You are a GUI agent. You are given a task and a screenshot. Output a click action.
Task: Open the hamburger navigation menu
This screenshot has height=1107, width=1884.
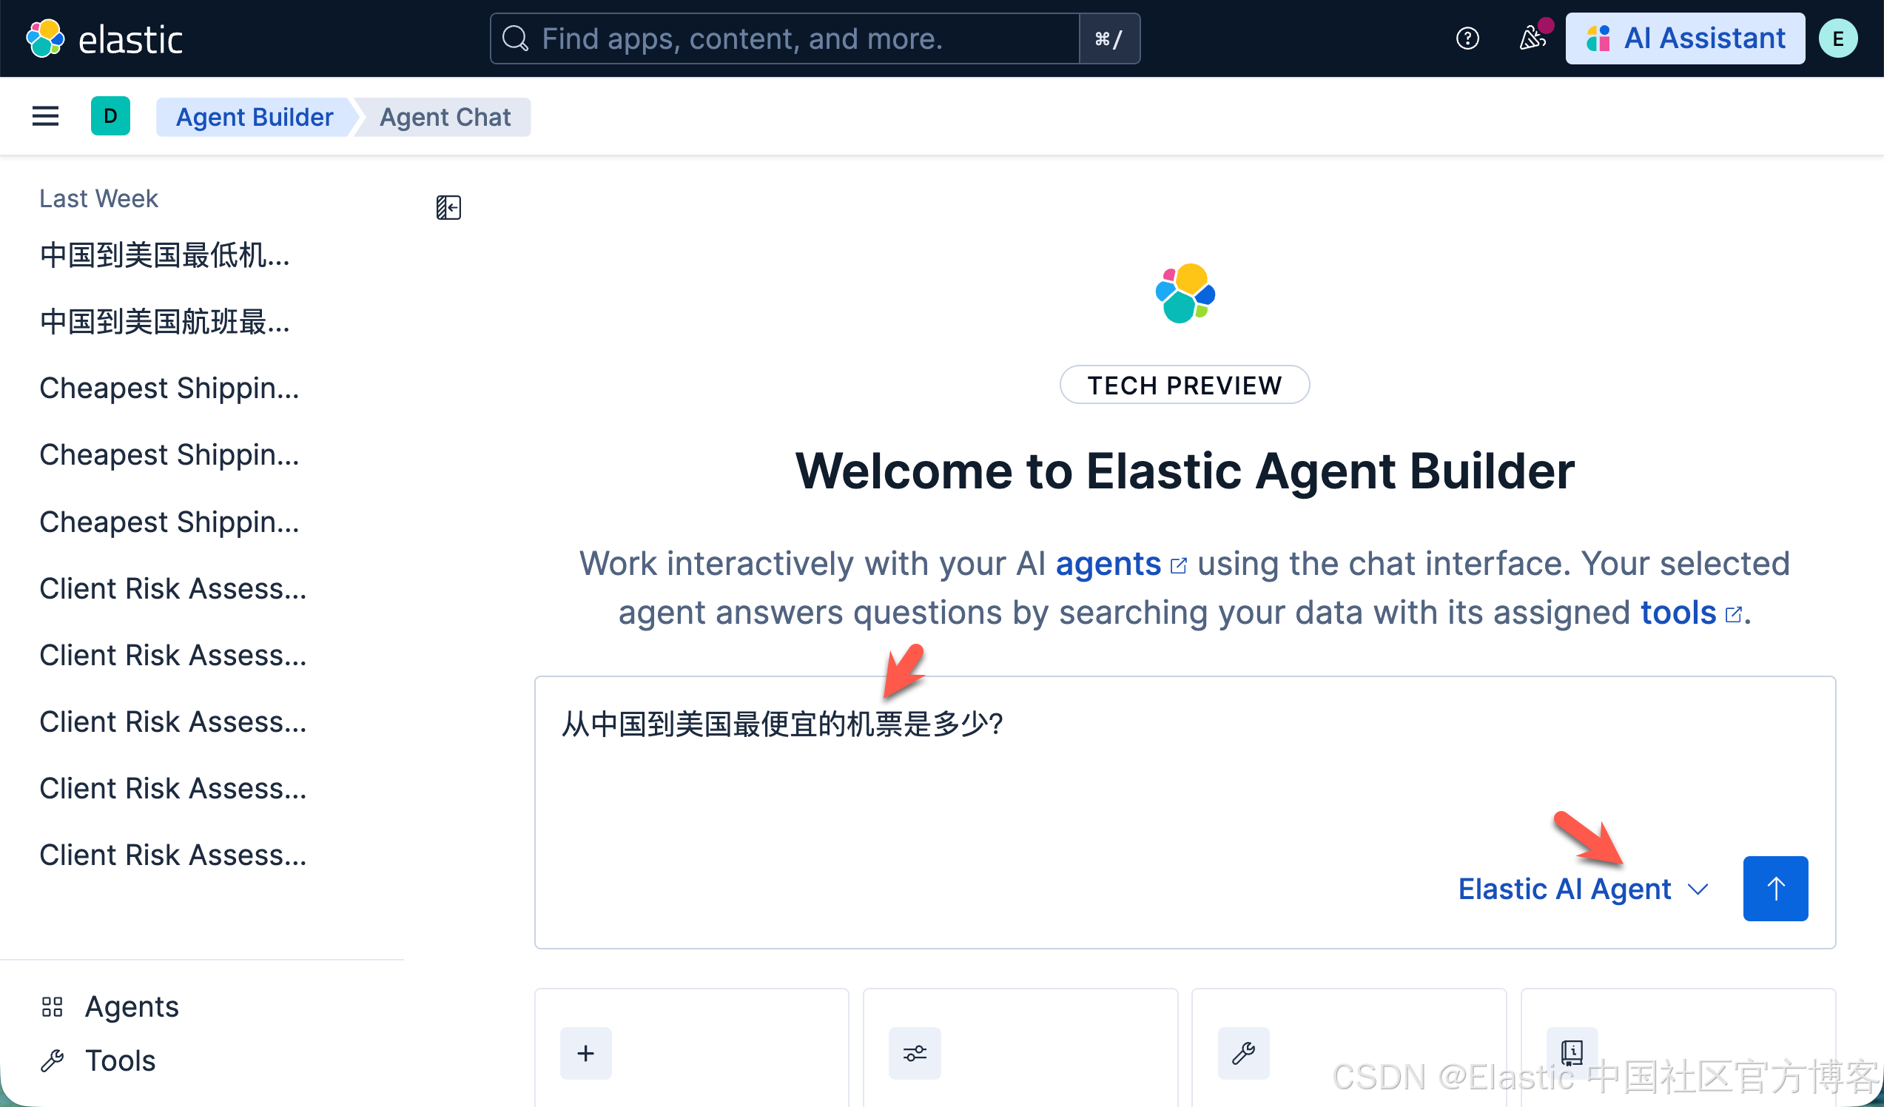pyautogui.click(x=45, y=116)
